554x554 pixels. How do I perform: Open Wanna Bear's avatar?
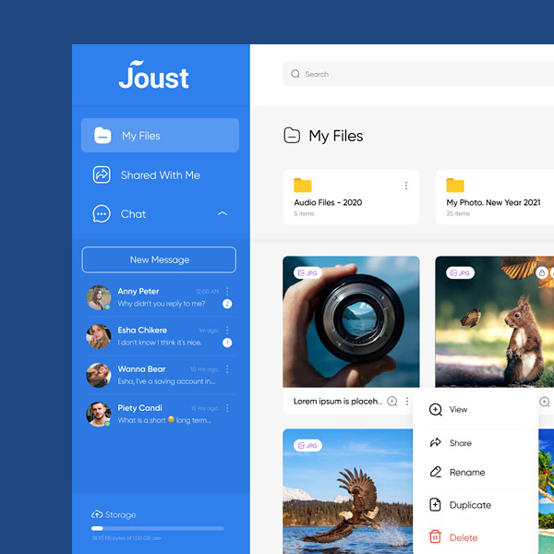(99, 375)
